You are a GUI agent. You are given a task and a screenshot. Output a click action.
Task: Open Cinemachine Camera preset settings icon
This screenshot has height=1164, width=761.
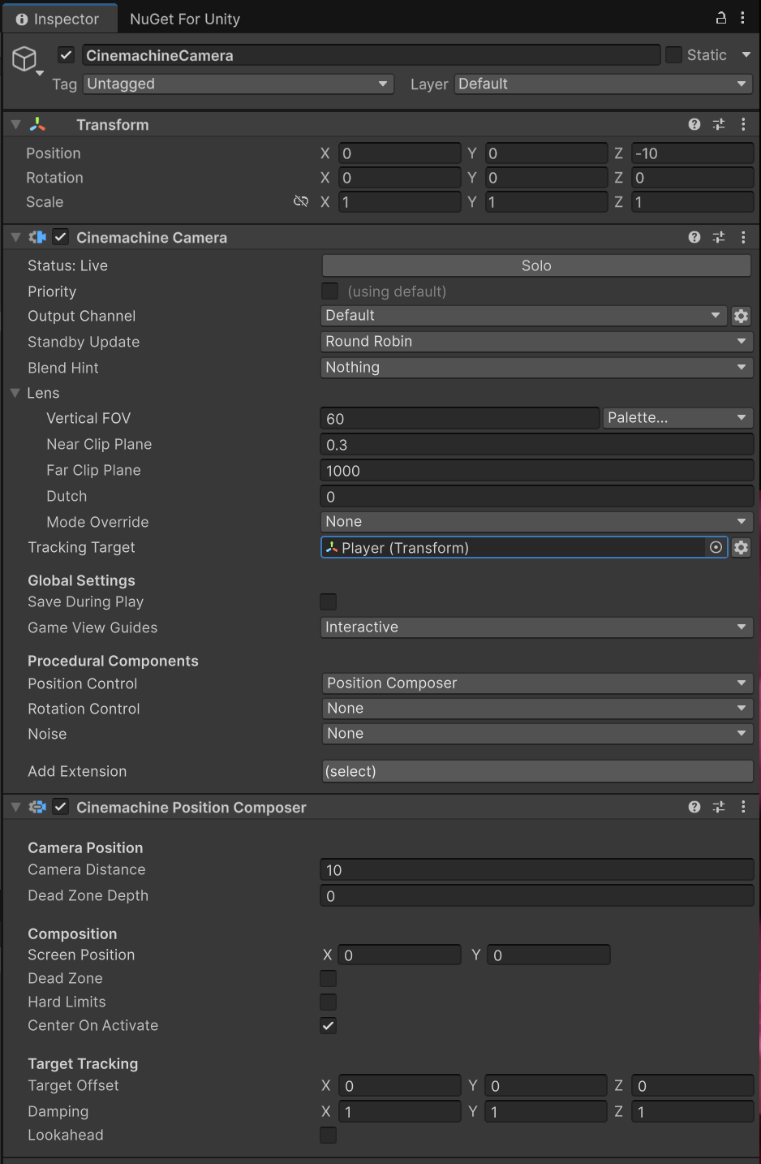pyautogui.click(x=719, y=237)
